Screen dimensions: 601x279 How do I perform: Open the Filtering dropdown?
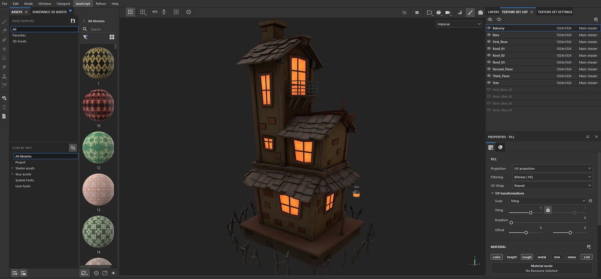point(552,177)
